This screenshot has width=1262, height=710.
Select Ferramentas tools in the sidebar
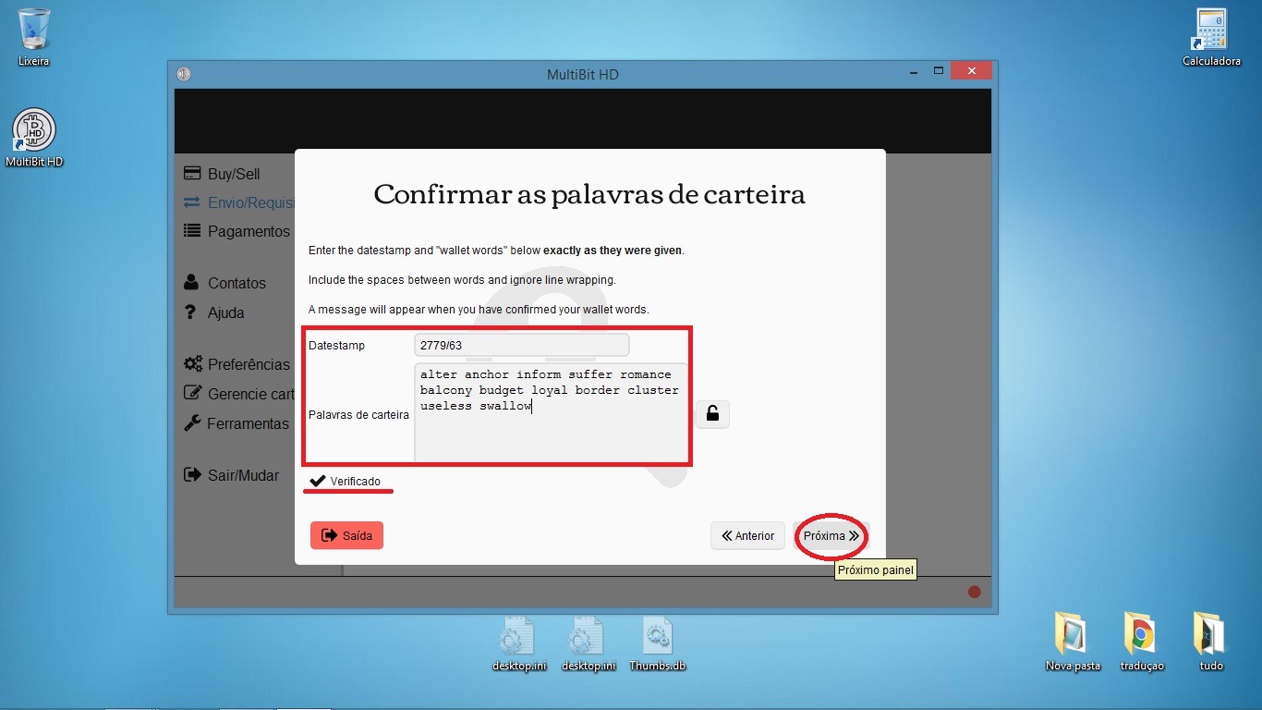(x=247, y=423)
